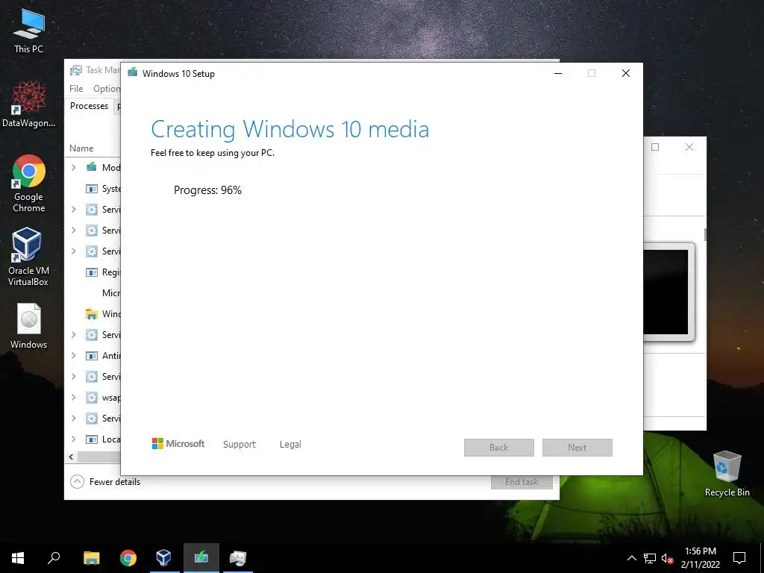Close the Windows 10 Setup window

point(626,73)
